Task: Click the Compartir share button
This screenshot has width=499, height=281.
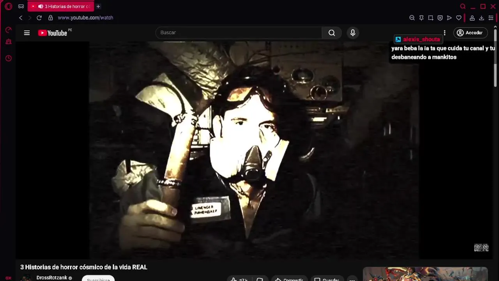Action: [289, 279]
